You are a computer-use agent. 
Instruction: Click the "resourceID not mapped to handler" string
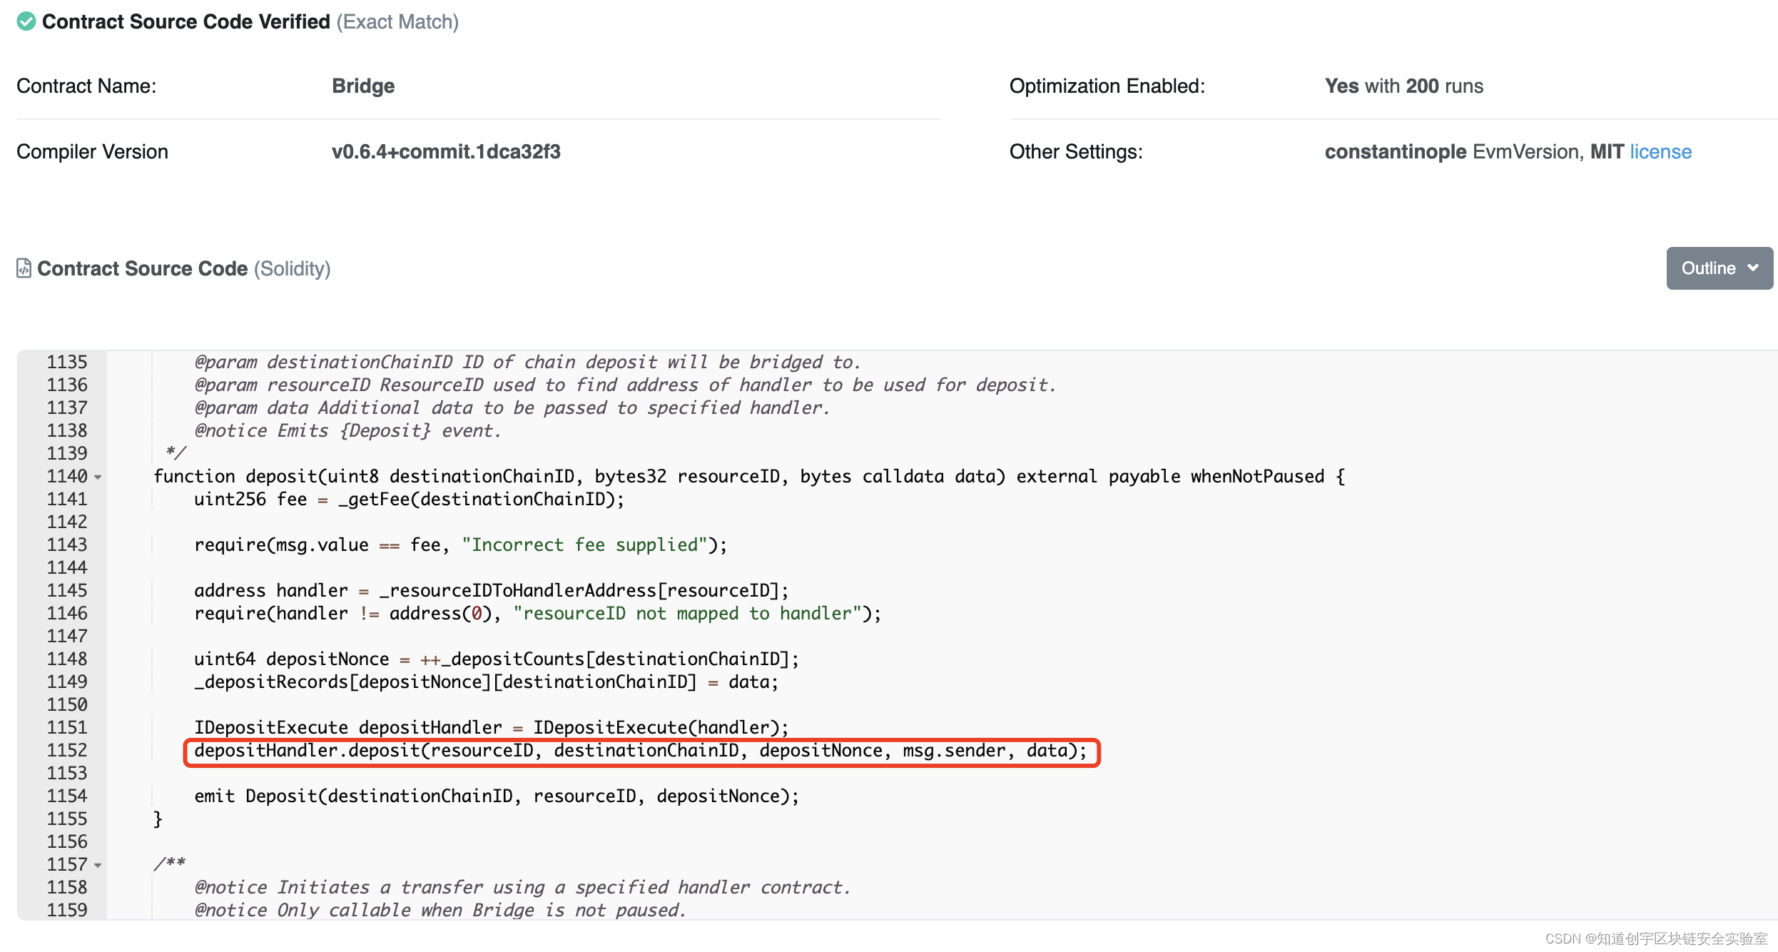pos(687,613)
